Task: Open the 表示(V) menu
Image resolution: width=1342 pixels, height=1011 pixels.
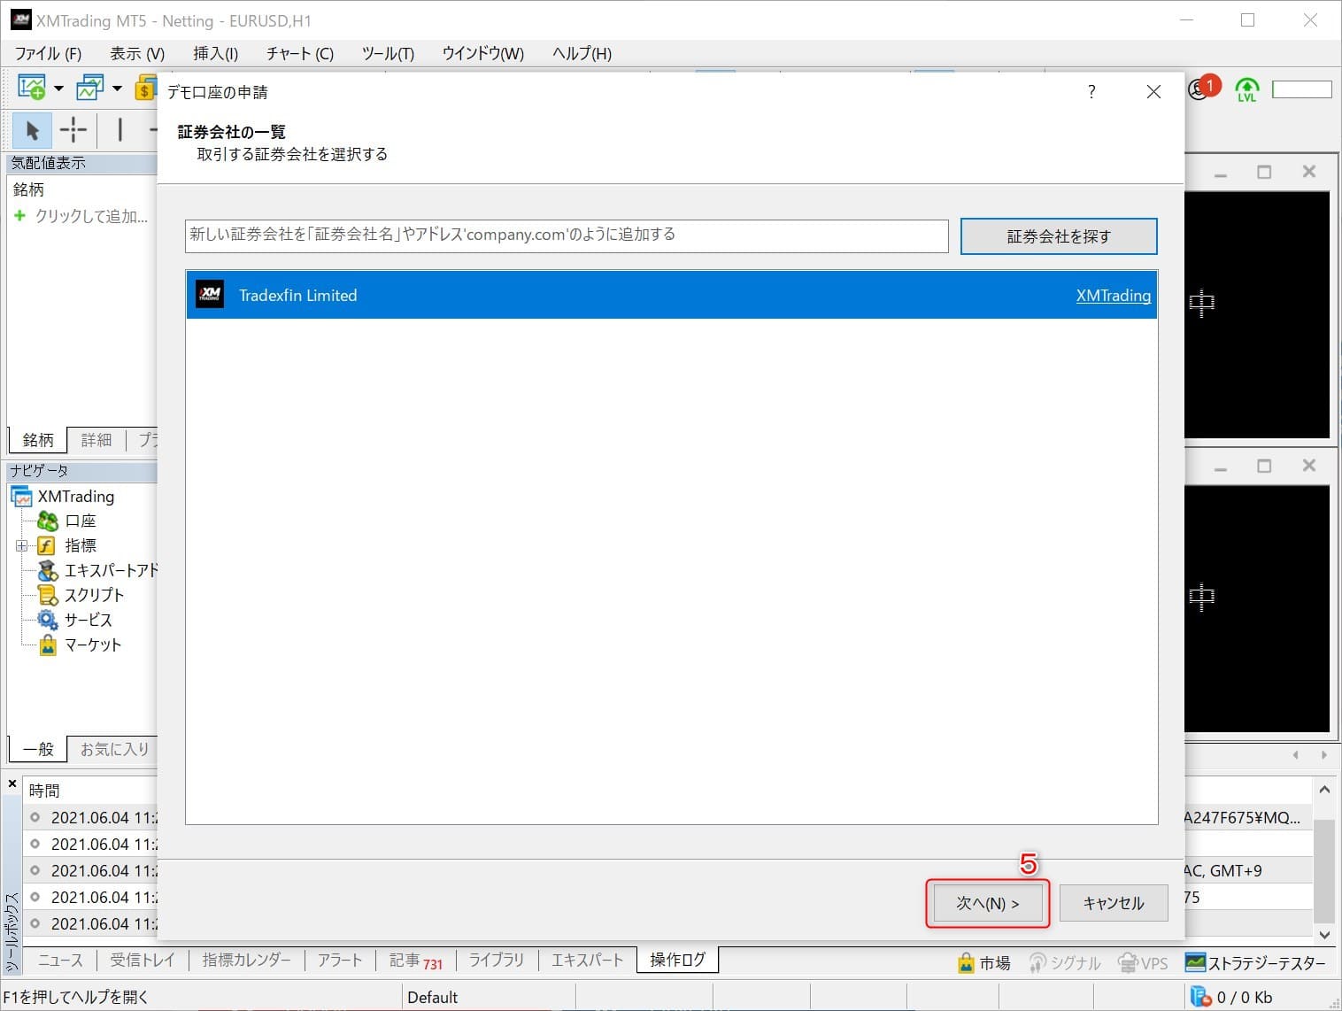Action: (x=137, y=53)
